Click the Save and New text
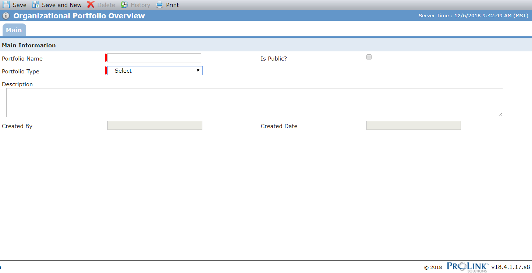532x273 pixels. click(x=62, y=5)
